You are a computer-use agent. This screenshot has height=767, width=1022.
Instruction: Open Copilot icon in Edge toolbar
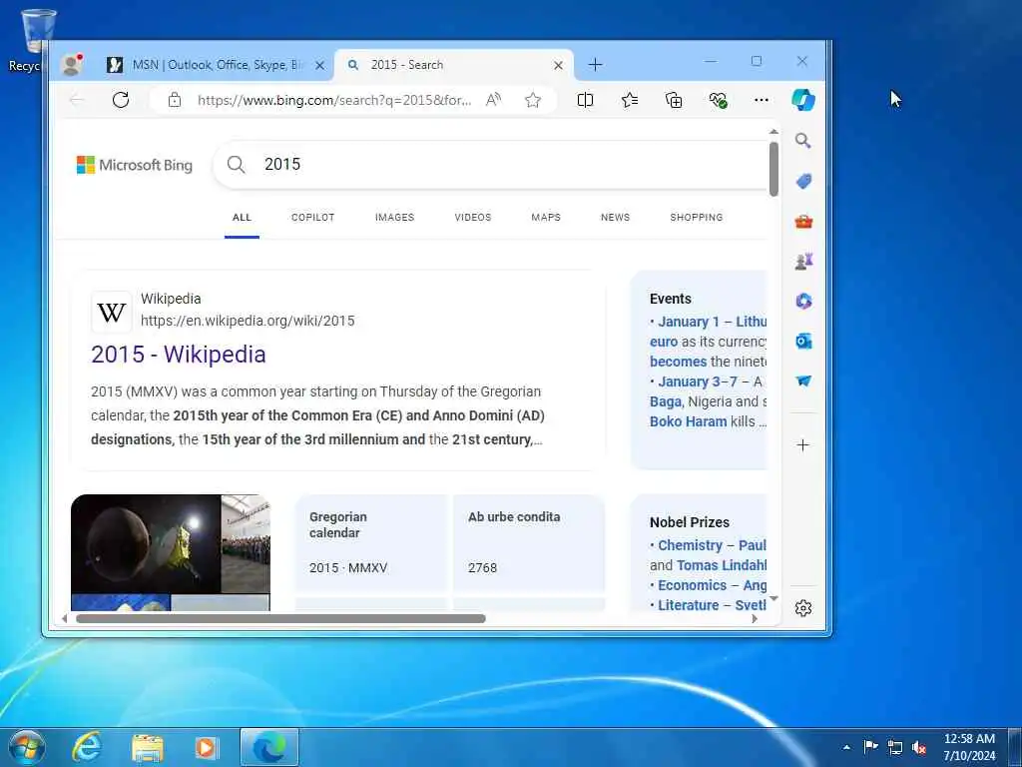(803, 100)
